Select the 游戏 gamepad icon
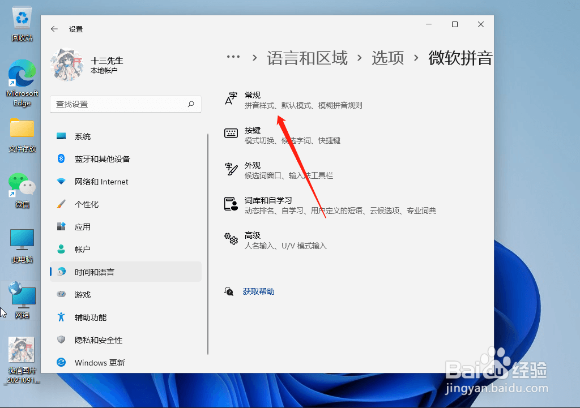This screenshot has width=580, height=408. (x=61, y=294)
